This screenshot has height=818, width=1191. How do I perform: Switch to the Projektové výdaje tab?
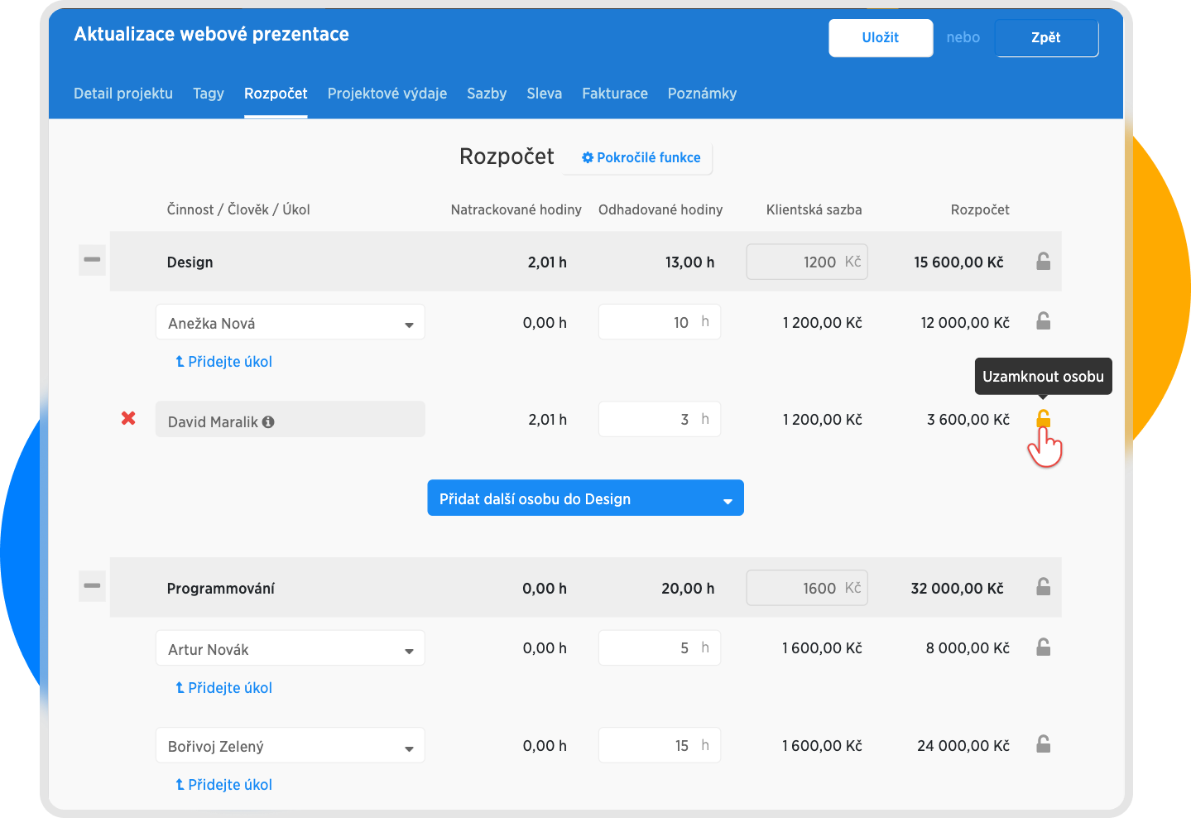point(387,94)
